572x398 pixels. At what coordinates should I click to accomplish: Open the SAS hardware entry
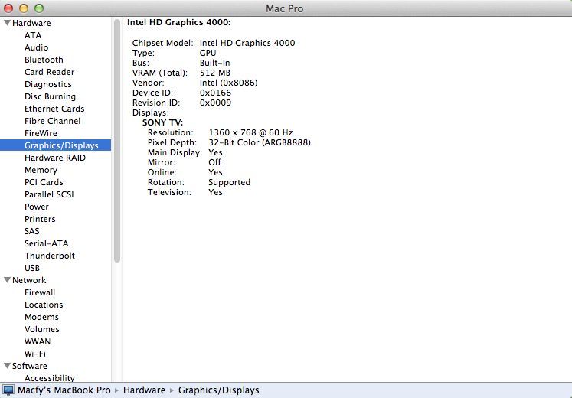(x=31, y=231)
